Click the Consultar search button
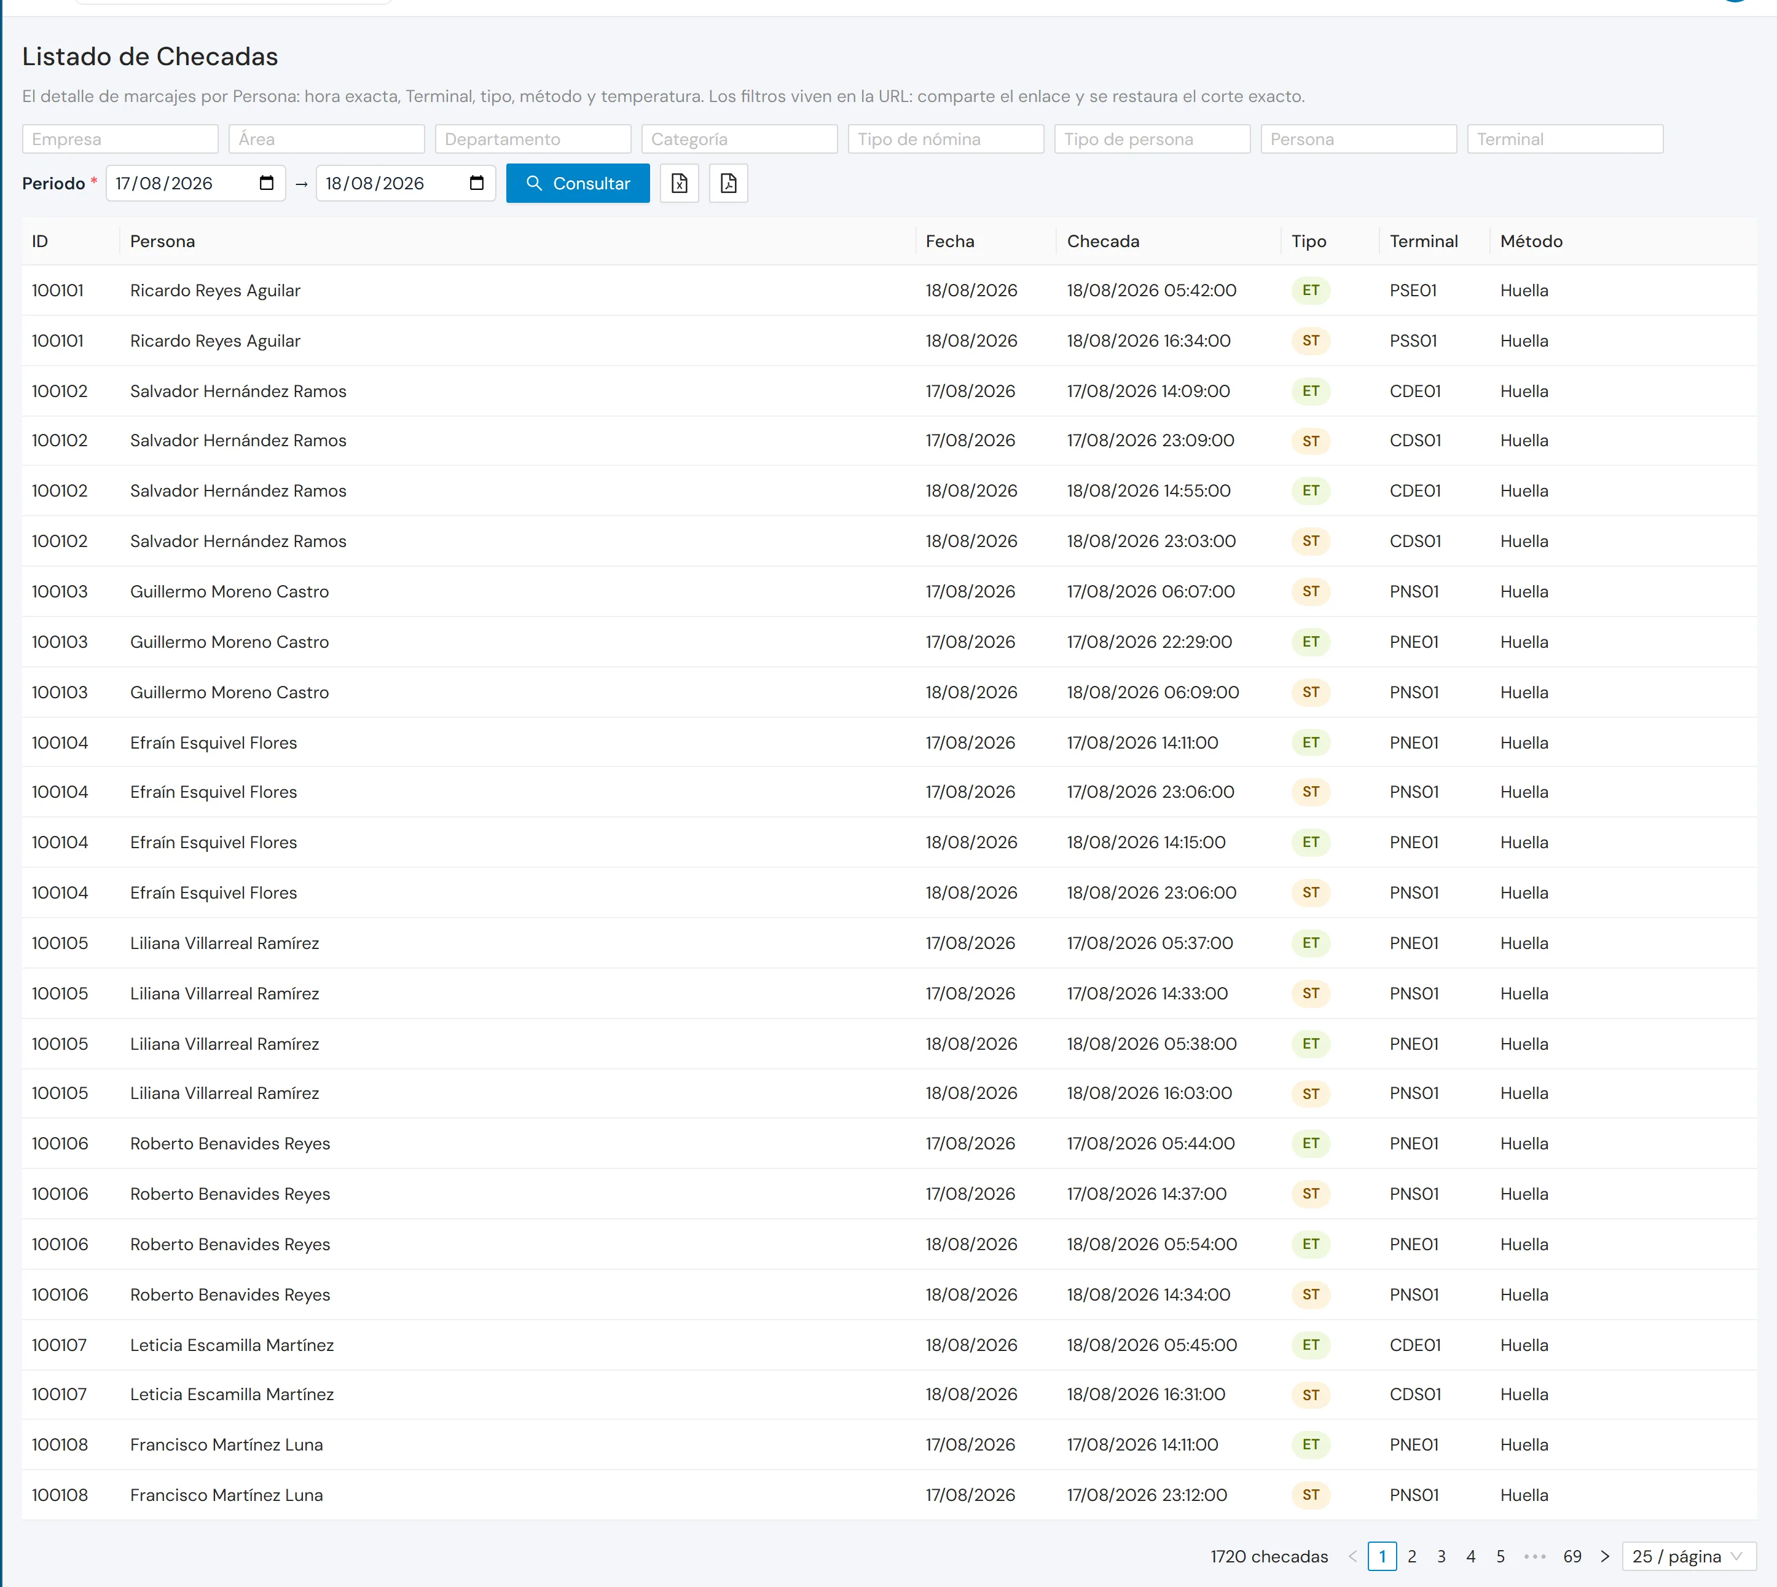1777x1587 pixels. point(578,183)
